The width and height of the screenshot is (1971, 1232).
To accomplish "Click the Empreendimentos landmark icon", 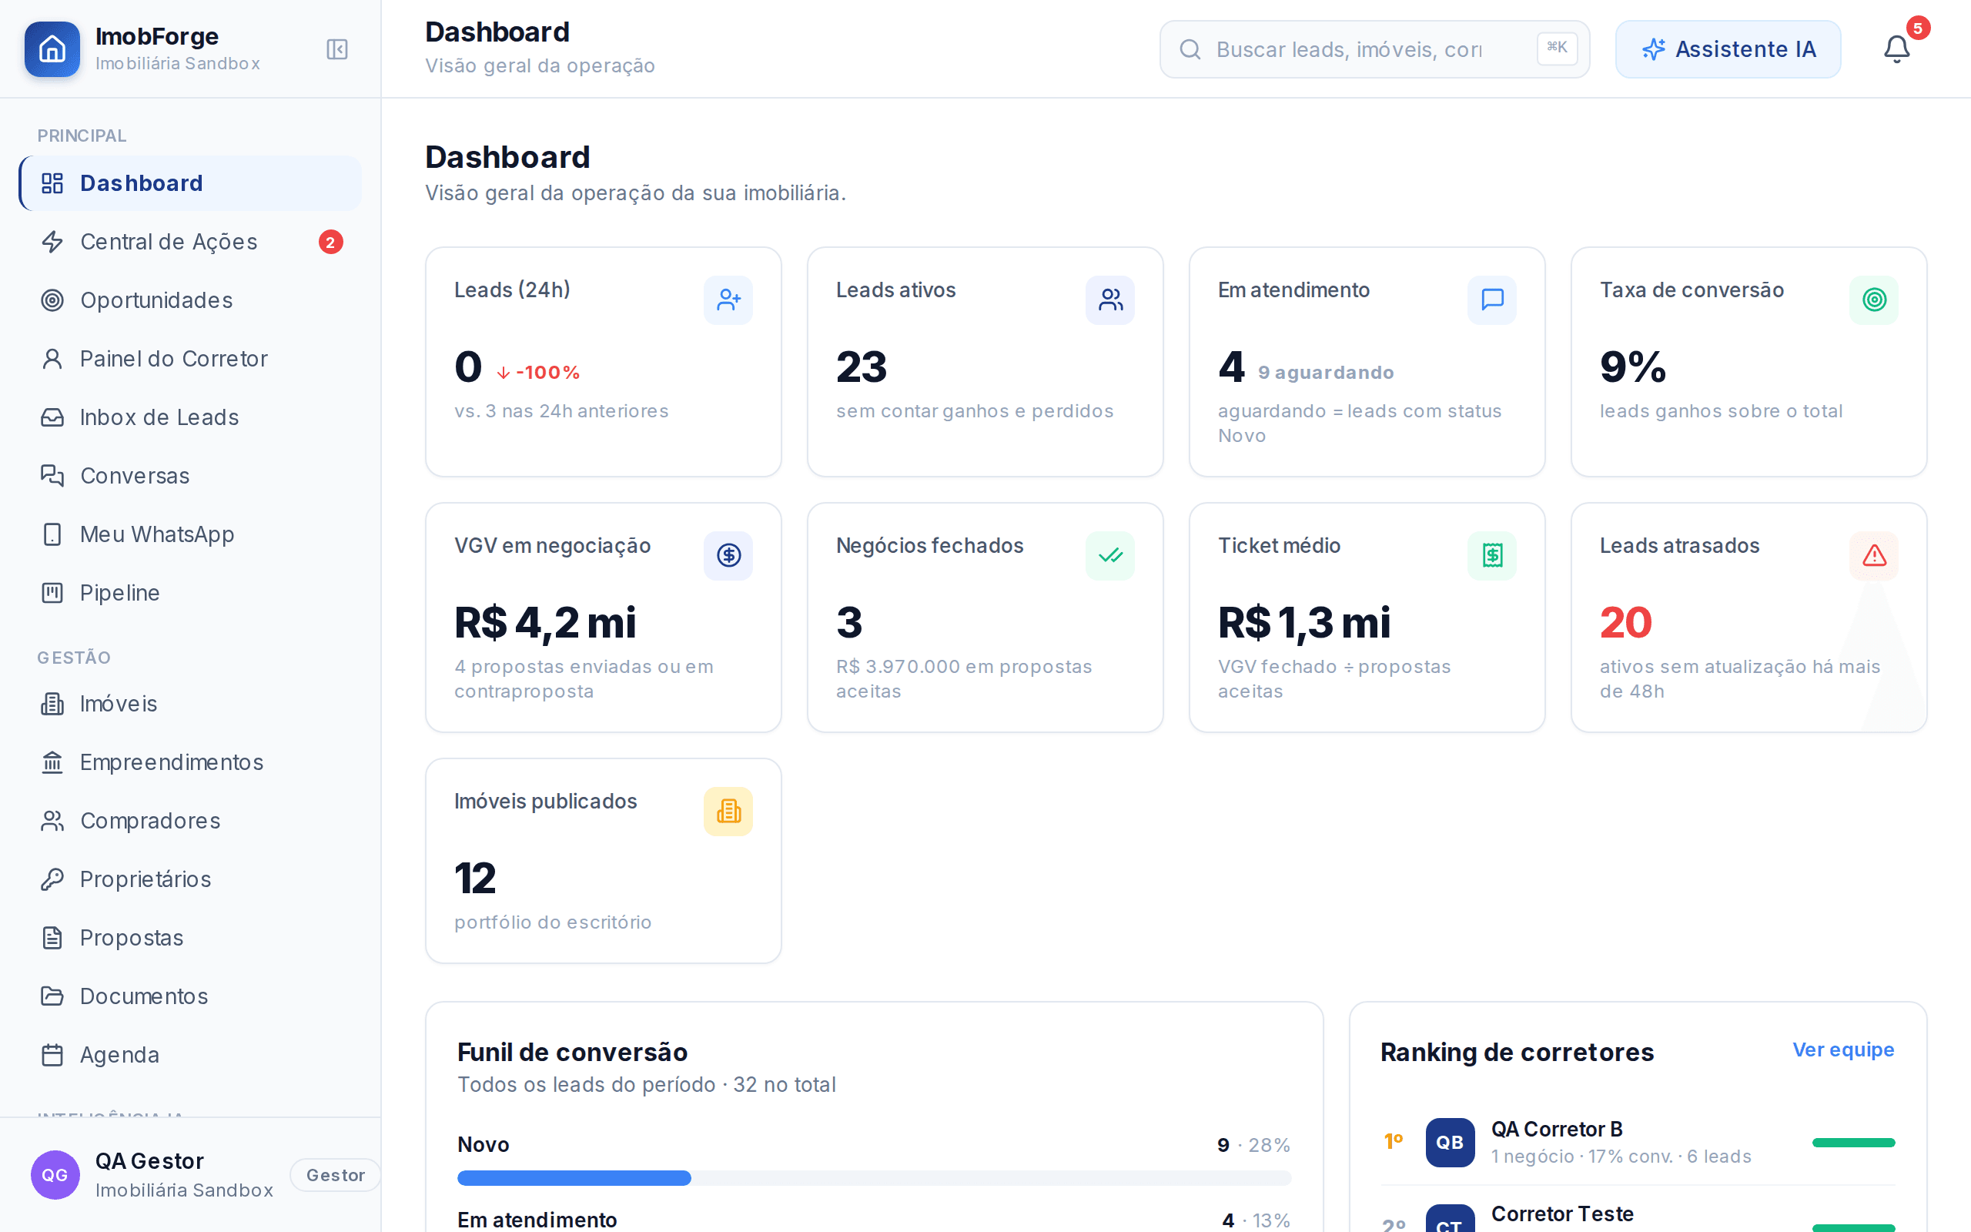I will [52, 762].
